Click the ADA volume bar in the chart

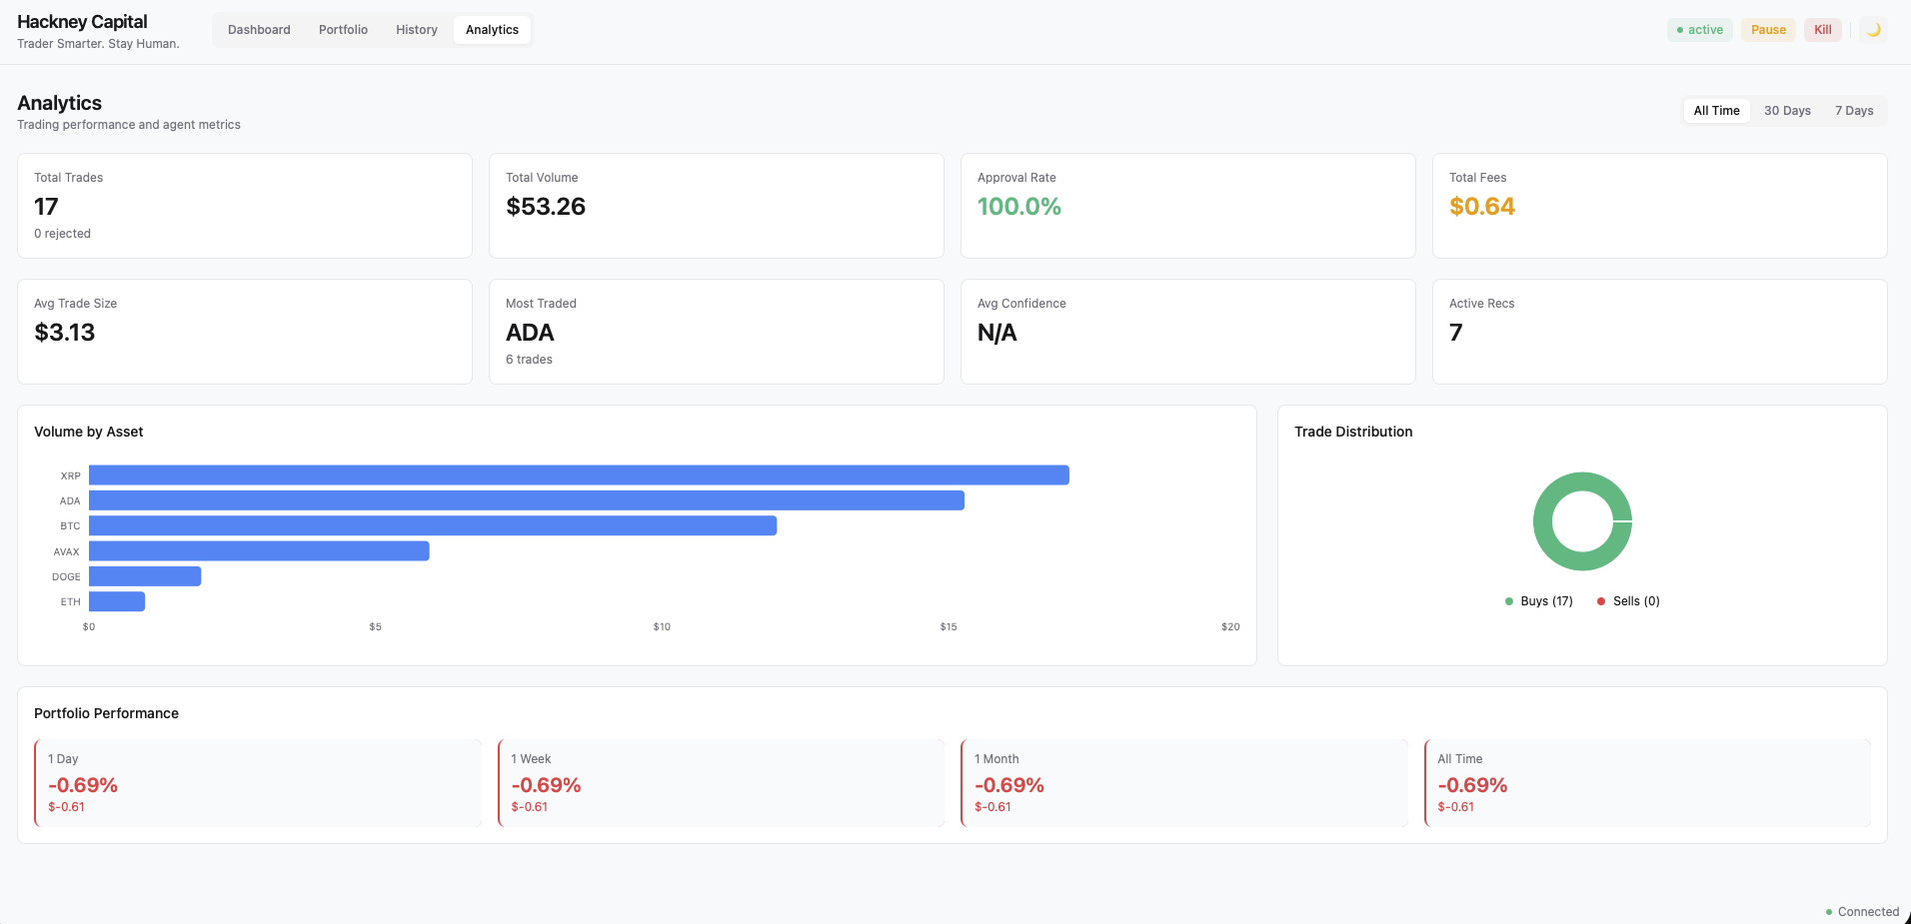click(x=525, y=499)
